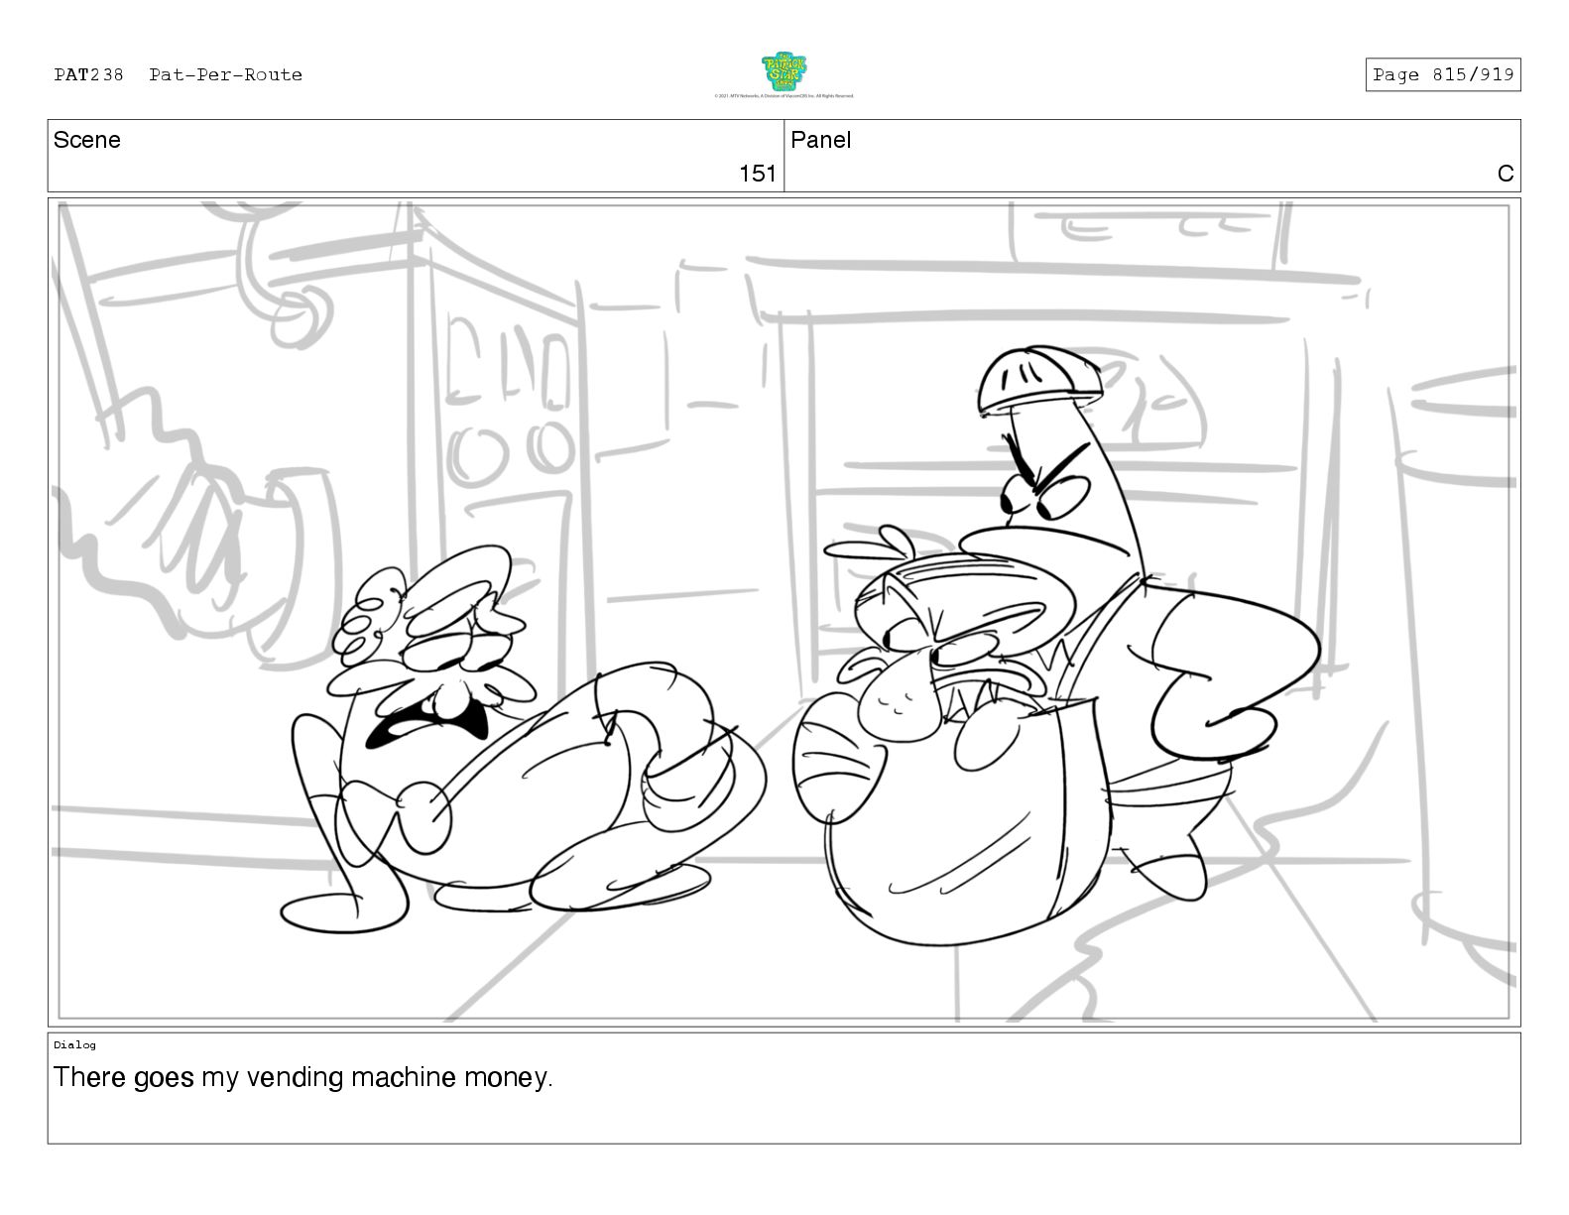
Task: Click the 'Pat-Per-Route' title text
Action: (226, 74)
